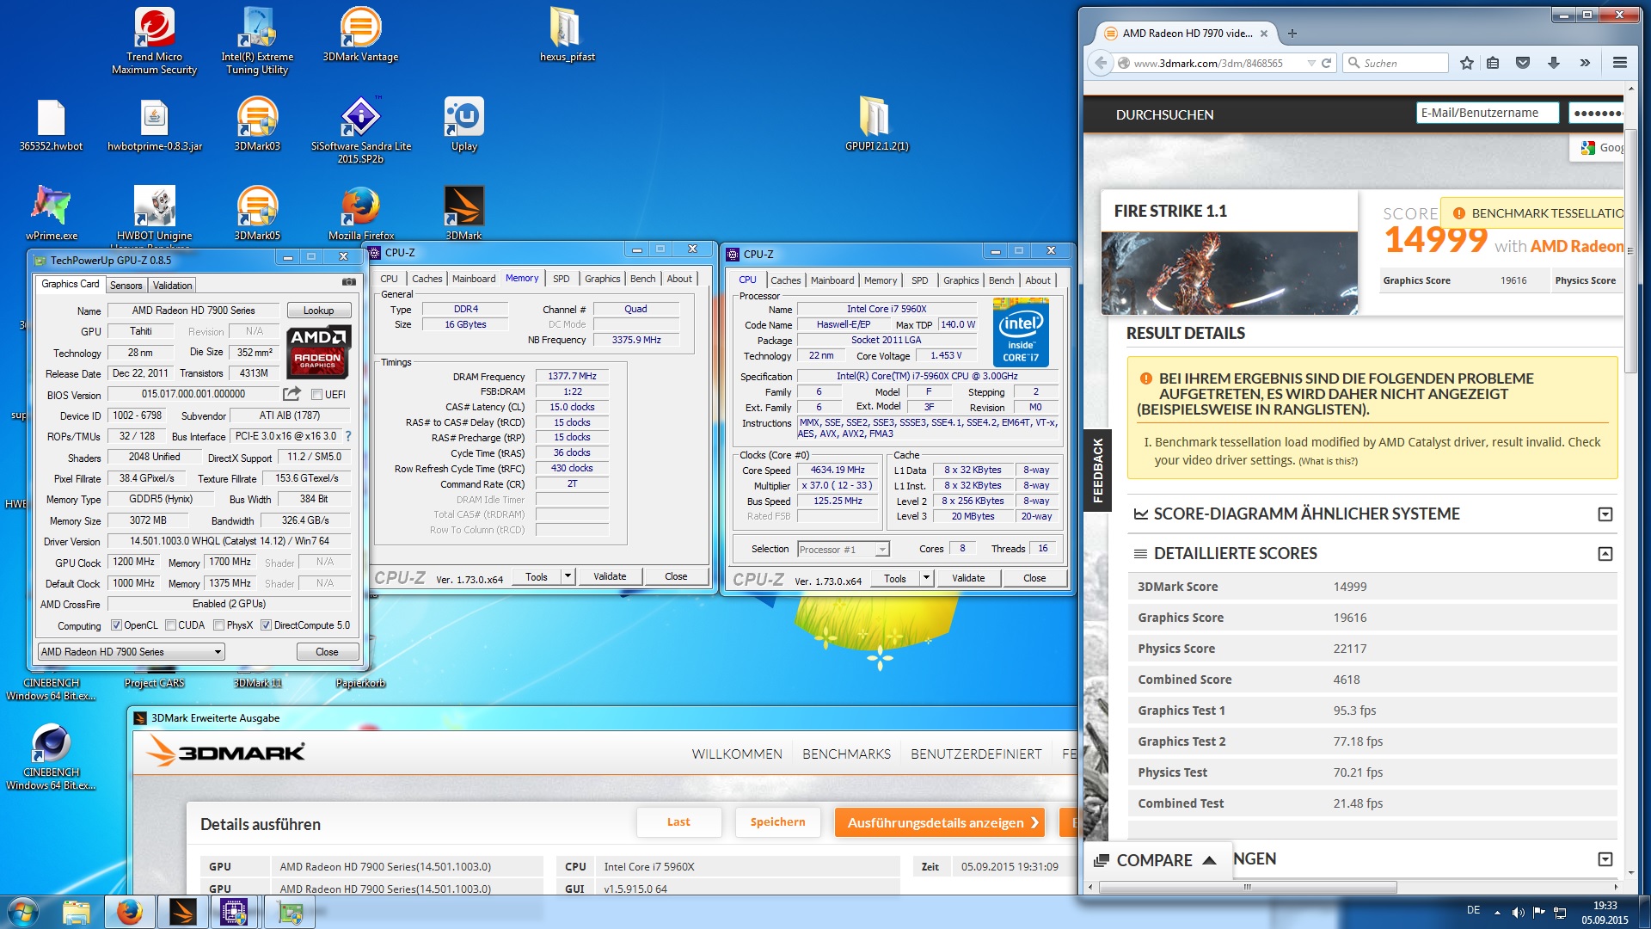This screenshot has width=1651, height=929.
Task: Open 365352.hwbot file icon
Action: 51,126
